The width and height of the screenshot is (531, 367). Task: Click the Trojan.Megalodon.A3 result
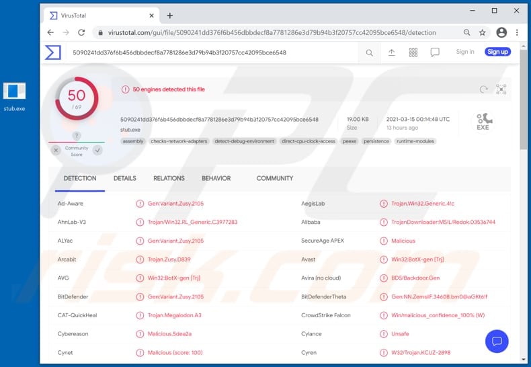tap(174, 315)
